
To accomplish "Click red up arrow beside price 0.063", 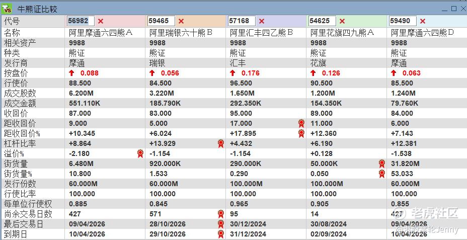I will click(394, 73).
